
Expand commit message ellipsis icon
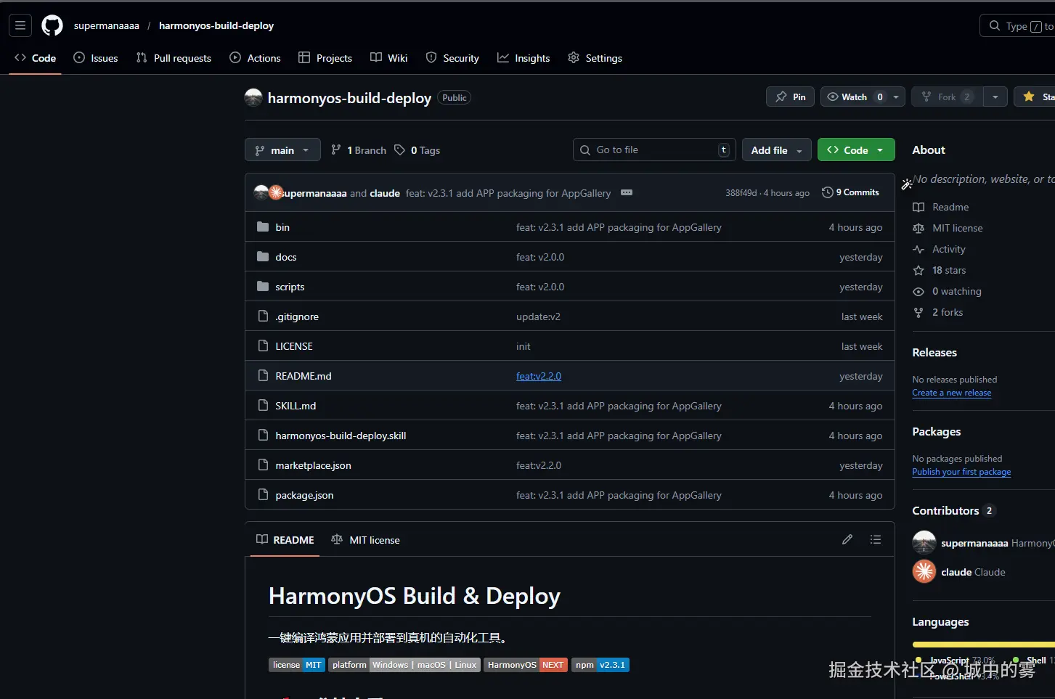pyautogui.click(x=627, y=192)
